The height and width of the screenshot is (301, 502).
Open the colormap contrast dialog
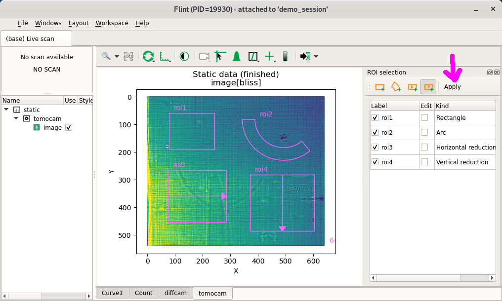click(184, 57)
